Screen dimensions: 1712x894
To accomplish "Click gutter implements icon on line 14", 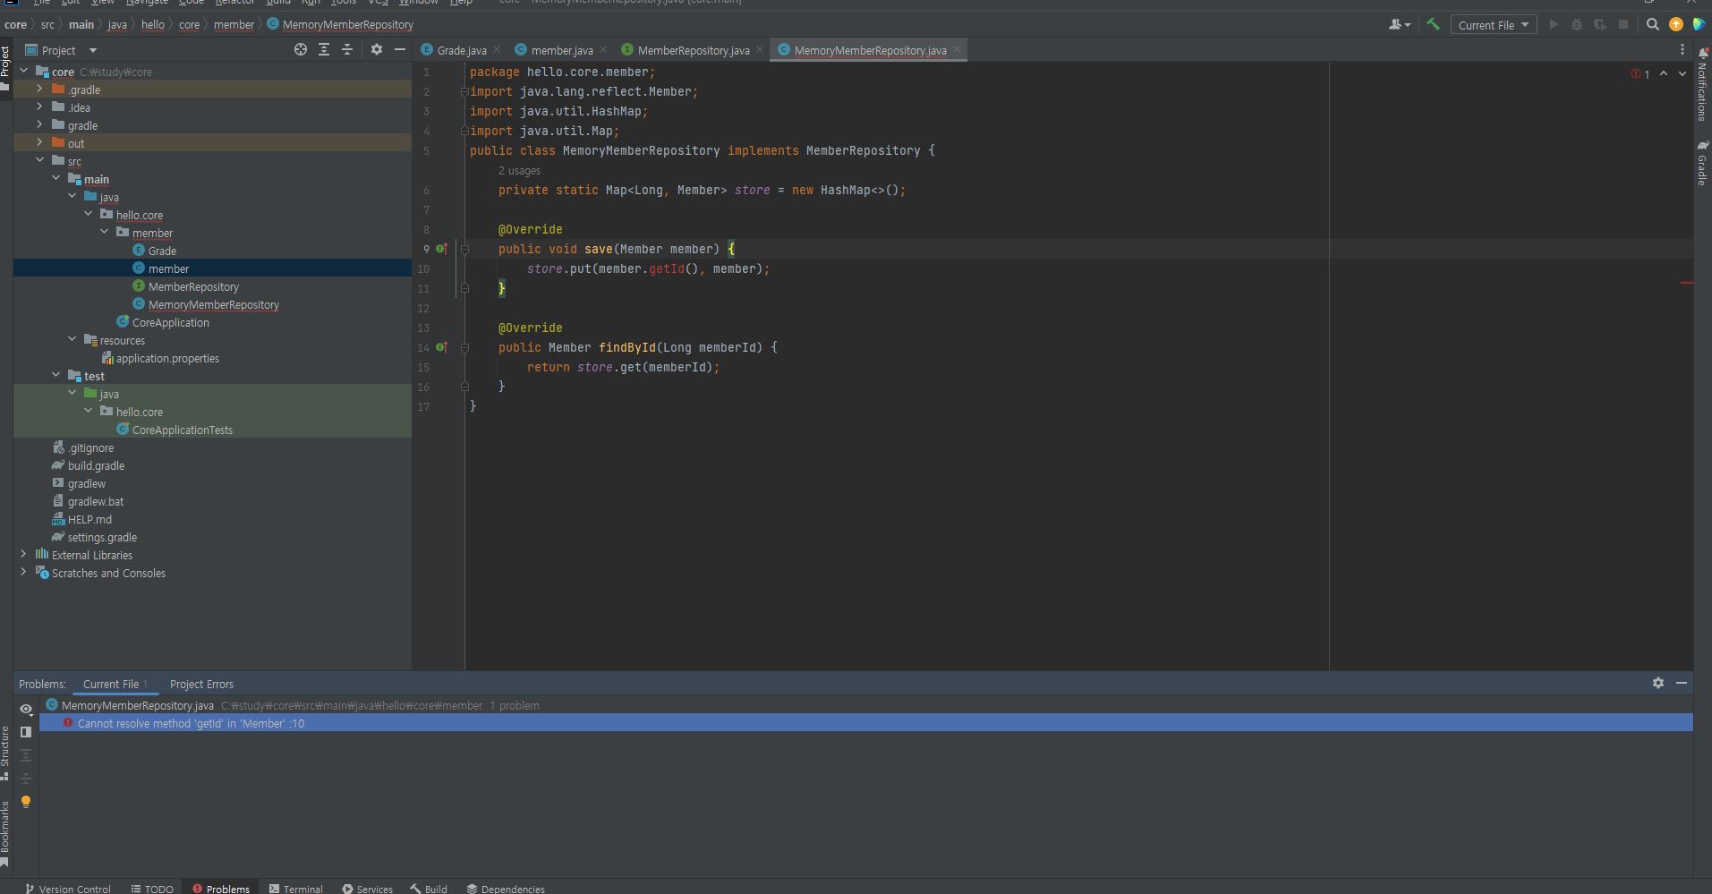I will (x=441, y=347).
